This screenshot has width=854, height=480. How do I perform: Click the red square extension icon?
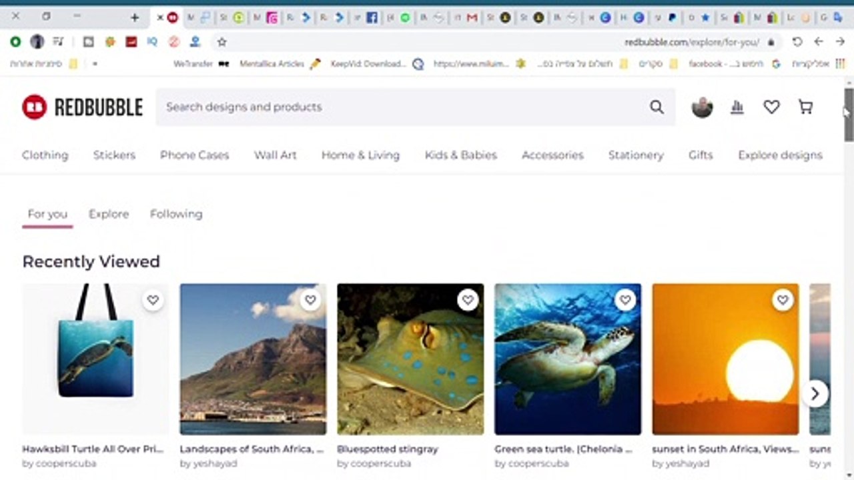tap(131, 42)
